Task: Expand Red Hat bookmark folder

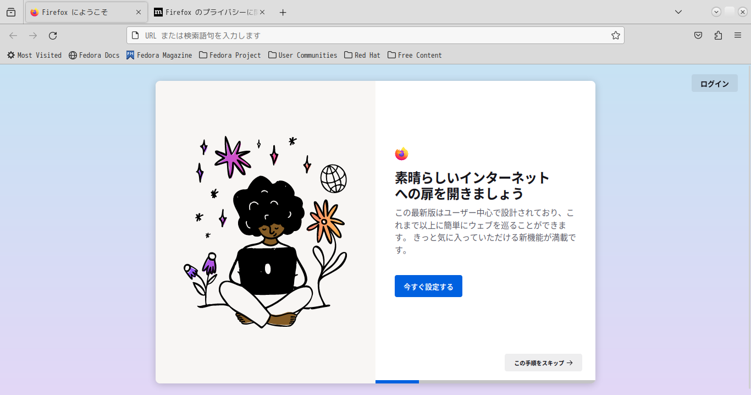Action: [x=362, y=55]
